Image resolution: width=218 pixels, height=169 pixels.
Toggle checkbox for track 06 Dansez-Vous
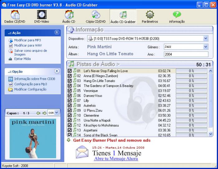click(x=69, y=96)
